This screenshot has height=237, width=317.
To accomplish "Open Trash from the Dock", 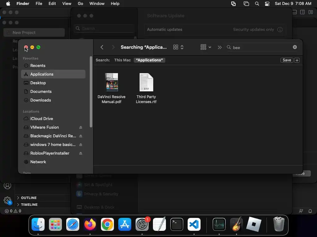I will (279, 224).
